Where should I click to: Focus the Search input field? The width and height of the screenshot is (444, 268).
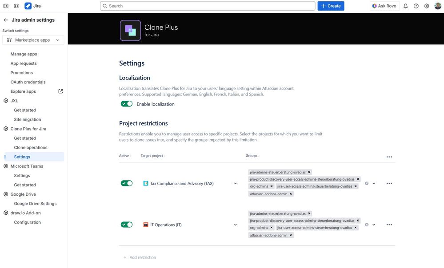[208, 6]
